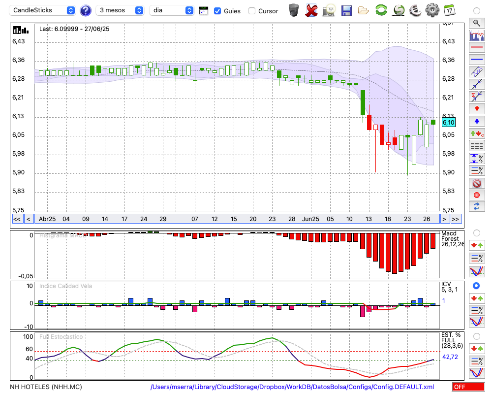Click the volume histogram tool icon

coord(477,35)
